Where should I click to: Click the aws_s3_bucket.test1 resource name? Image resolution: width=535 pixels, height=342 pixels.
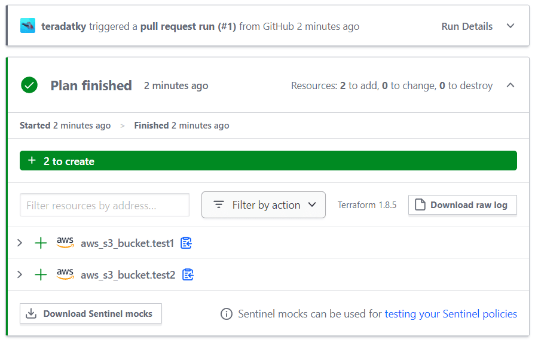(x=127, y=243)
